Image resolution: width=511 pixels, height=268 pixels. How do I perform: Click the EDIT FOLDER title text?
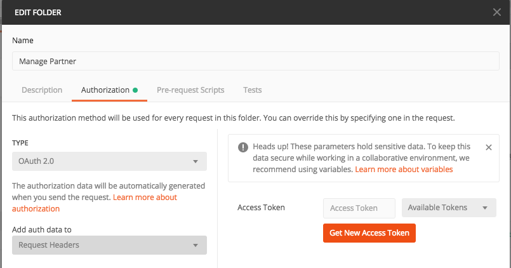pos(38,13)
